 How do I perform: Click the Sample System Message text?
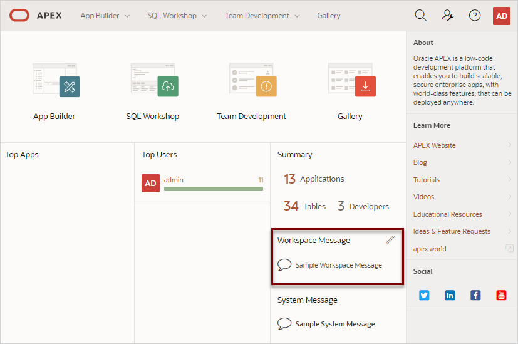(x=335, y=324)
